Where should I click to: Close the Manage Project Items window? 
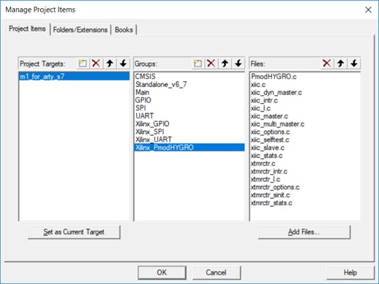pos(368,10)
